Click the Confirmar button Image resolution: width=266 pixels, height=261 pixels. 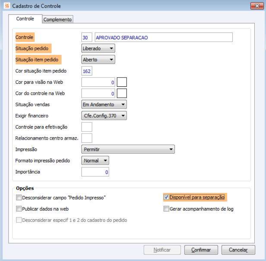(x=201, y=250)
